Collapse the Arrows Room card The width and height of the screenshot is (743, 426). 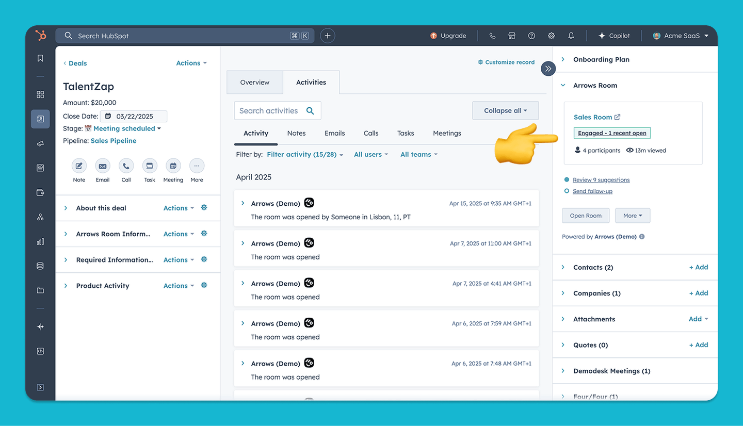click(563, 85)
